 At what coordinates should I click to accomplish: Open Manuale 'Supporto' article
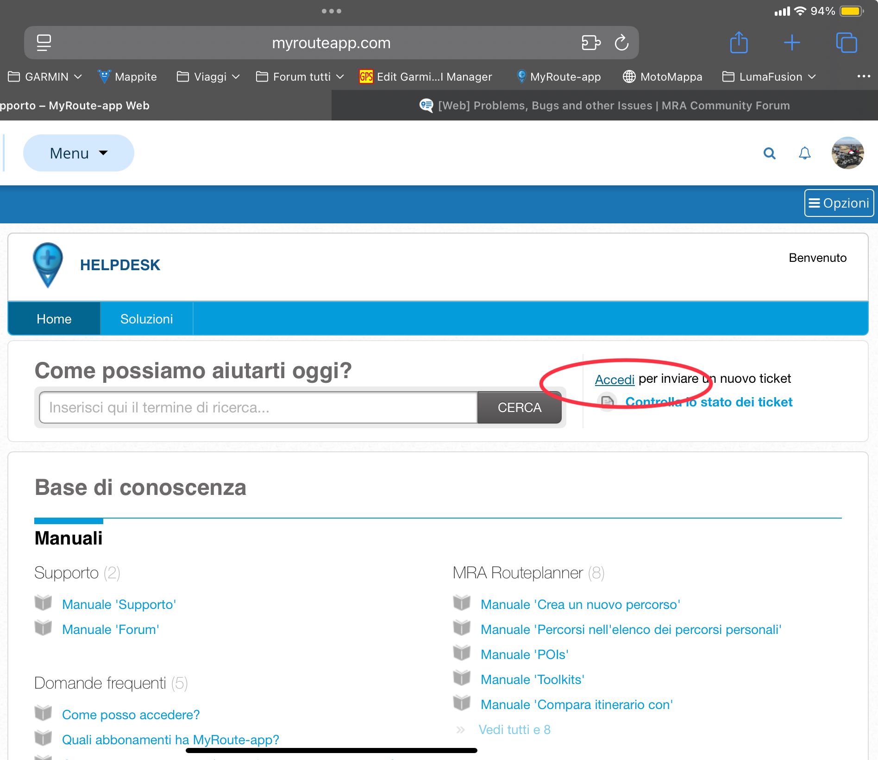pyautogui.click(x=119, y=604)
